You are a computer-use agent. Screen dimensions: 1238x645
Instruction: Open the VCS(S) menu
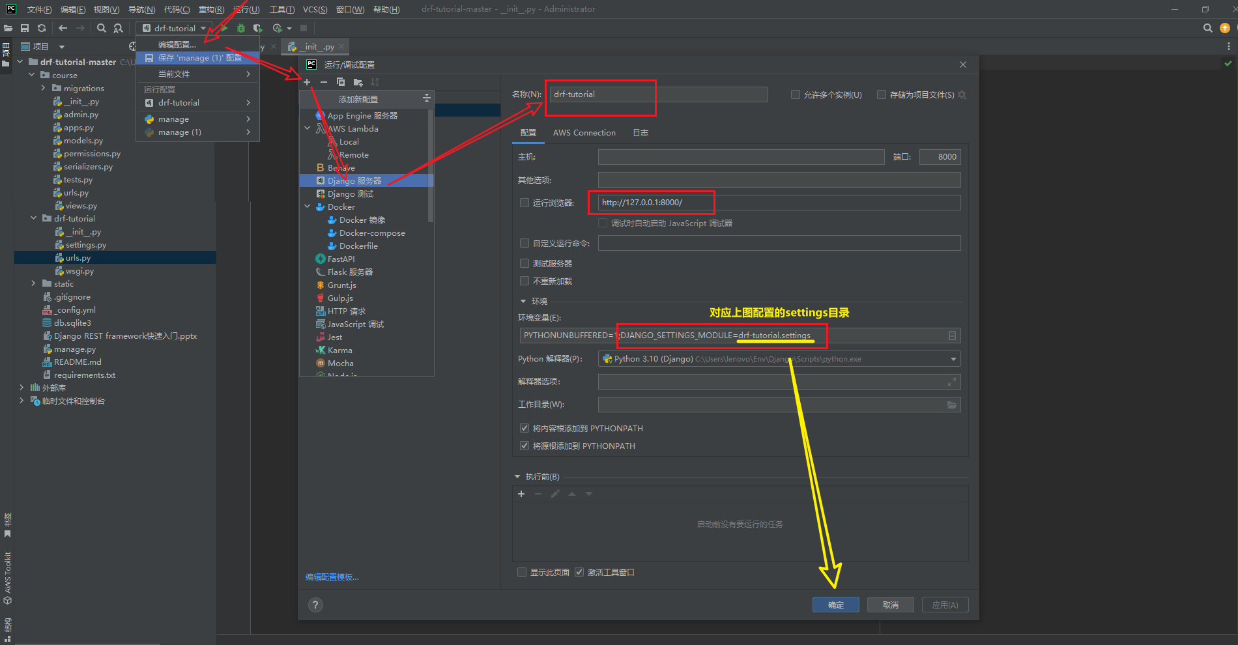tap(315, 9)
